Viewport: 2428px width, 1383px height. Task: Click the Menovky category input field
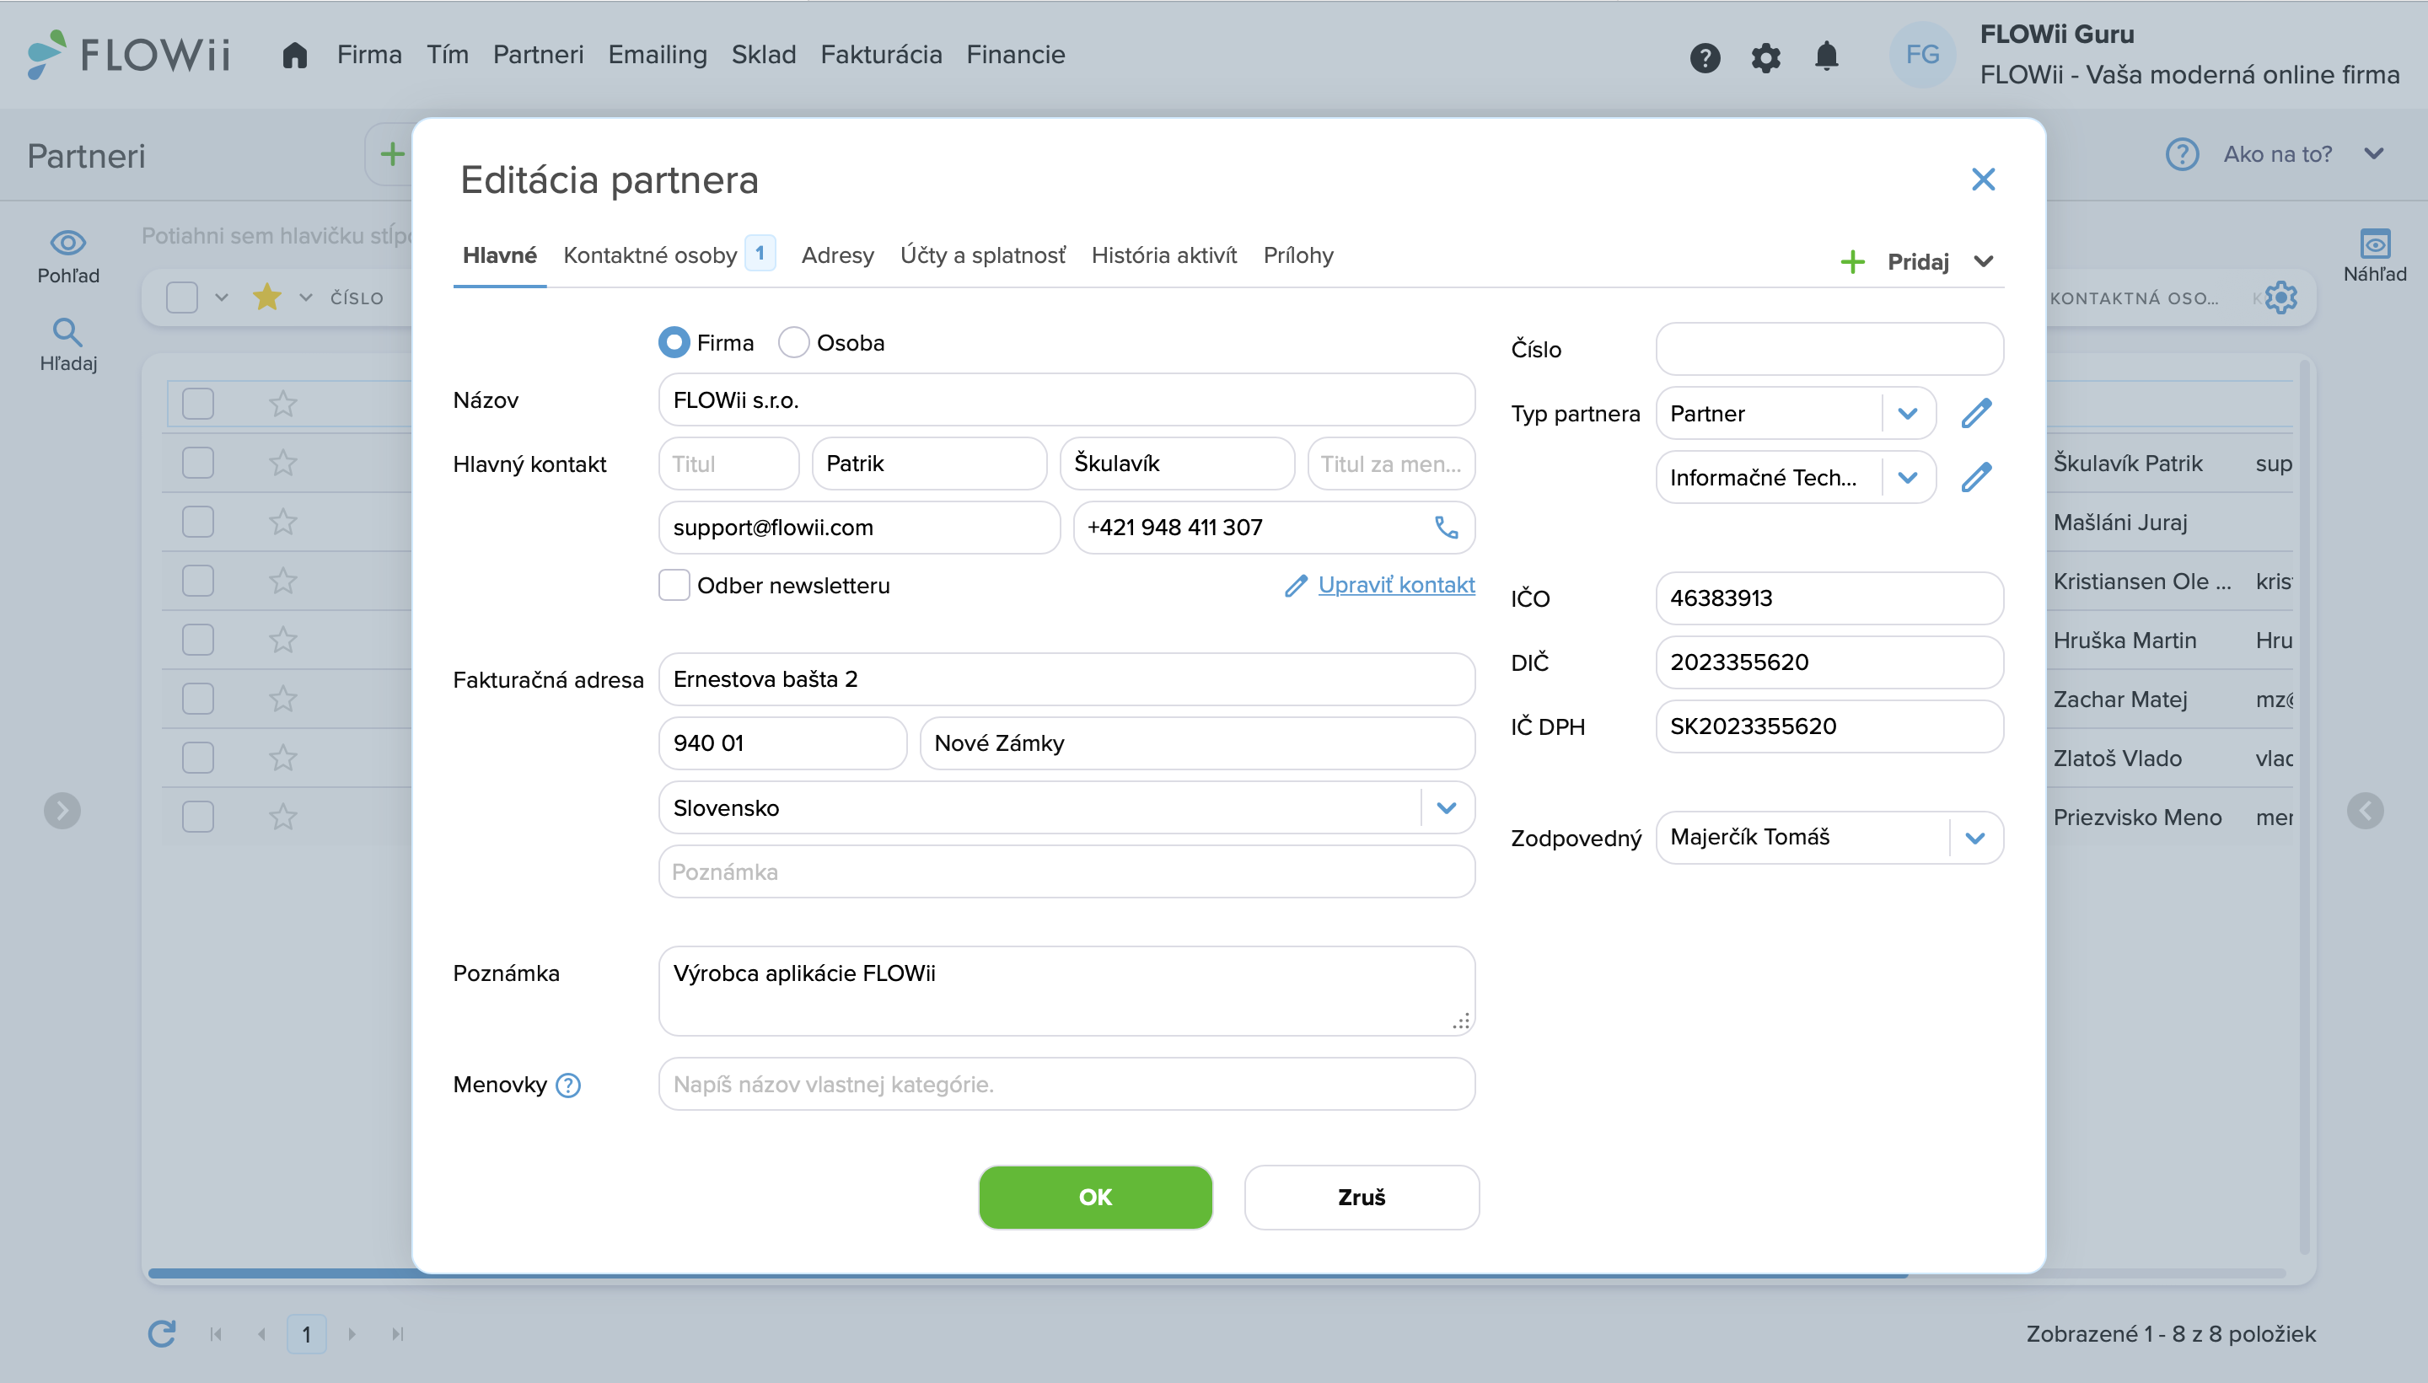pyautogui.click(x=1066, y=1085)
